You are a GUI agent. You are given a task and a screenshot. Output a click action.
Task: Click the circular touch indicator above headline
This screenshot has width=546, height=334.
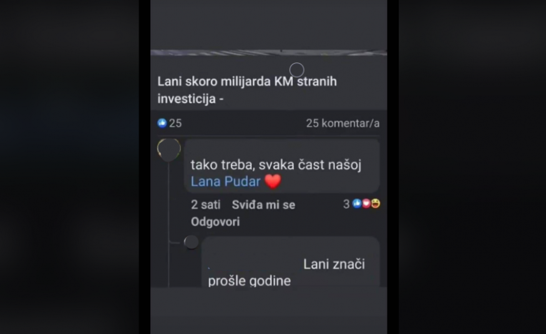coord(296,70)
